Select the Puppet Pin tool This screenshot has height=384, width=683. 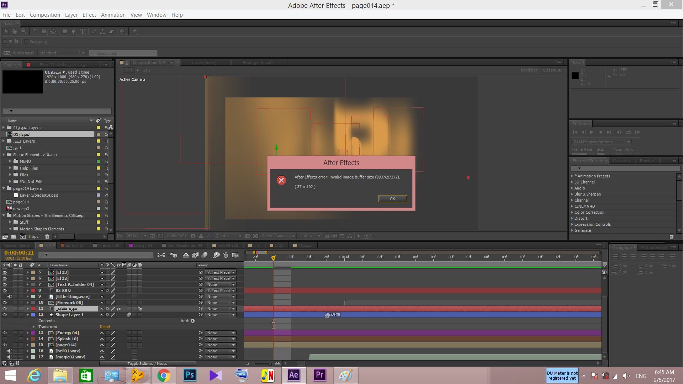(x=135, y=31)
